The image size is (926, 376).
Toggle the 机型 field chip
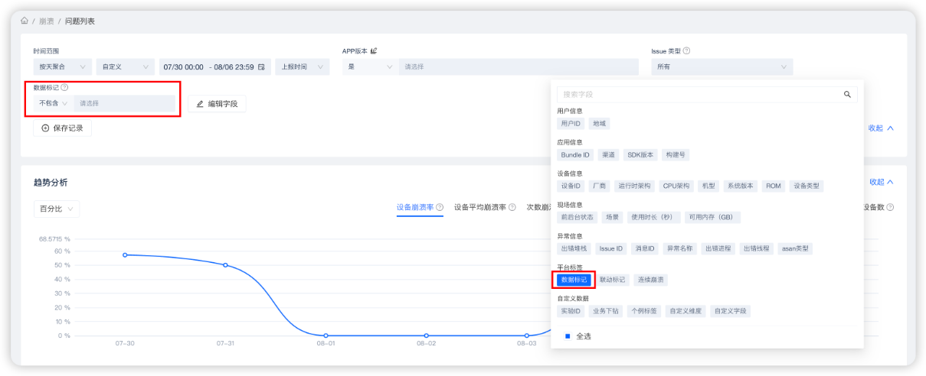pos(708,186)
